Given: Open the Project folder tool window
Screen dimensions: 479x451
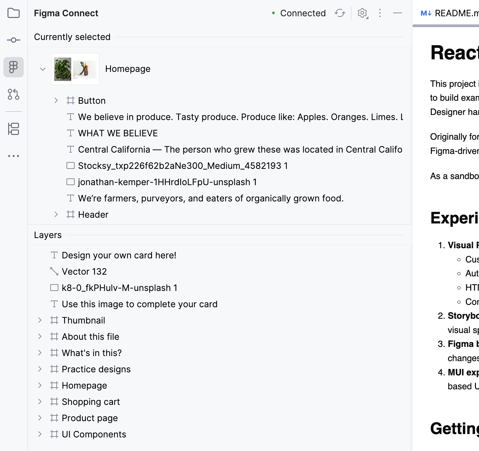Looking at the screenshot, I should pyautogui.click(x=14, y=13).
